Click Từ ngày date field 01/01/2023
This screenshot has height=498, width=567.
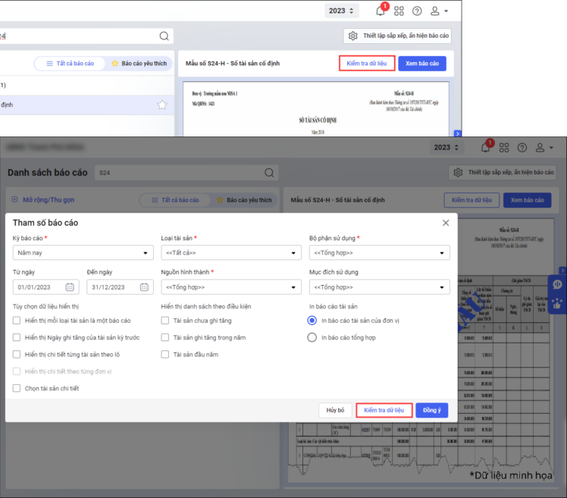coord(46,287)
